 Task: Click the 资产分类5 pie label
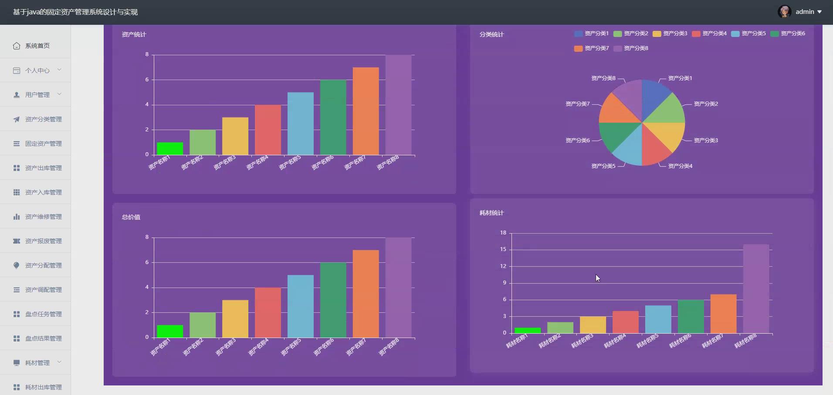click(603, 166)
